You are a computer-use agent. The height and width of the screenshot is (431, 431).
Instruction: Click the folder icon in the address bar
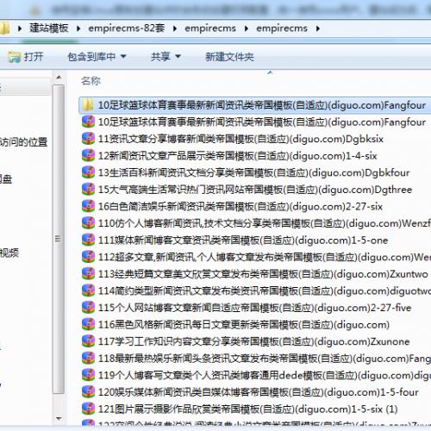click(x=4, y=28)
